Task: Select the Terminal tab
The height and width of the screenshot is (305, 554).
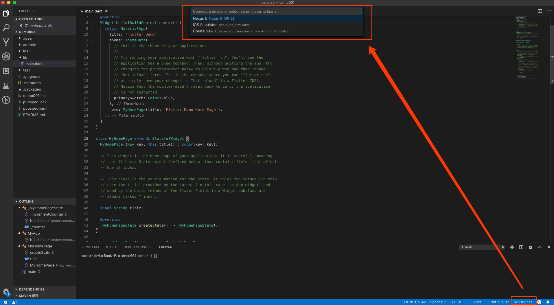Action: pyautogui.click(x=165, y=247)
